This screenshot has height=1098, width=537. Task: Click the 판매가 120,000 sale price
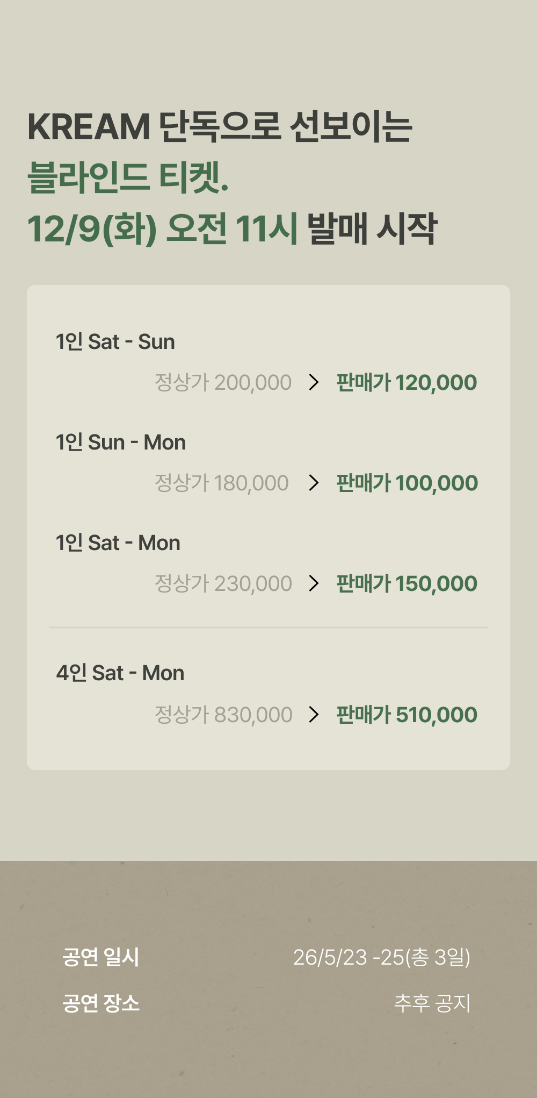pos(407,382)
